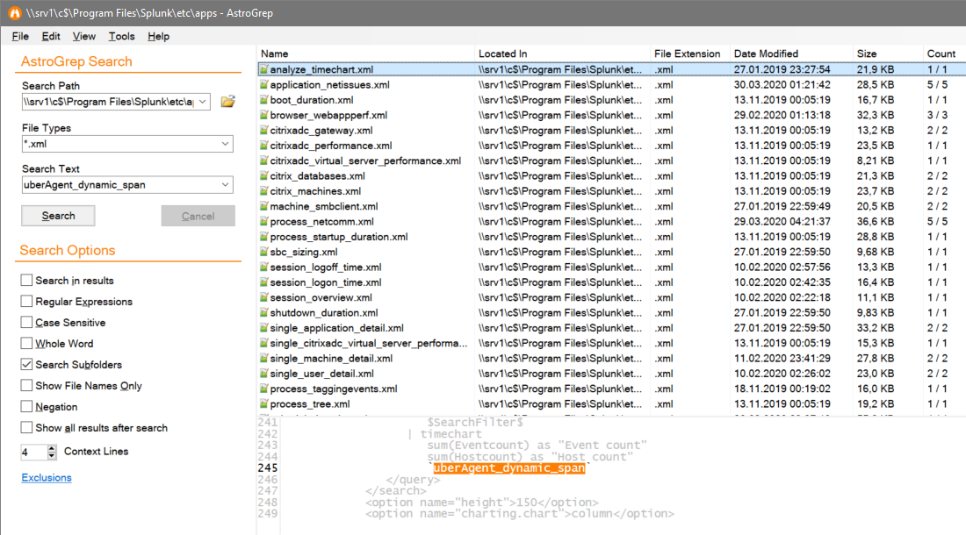Click the Search button
Image resolution: width=966 pixels, height=535 pixels.
pos(59,216)
